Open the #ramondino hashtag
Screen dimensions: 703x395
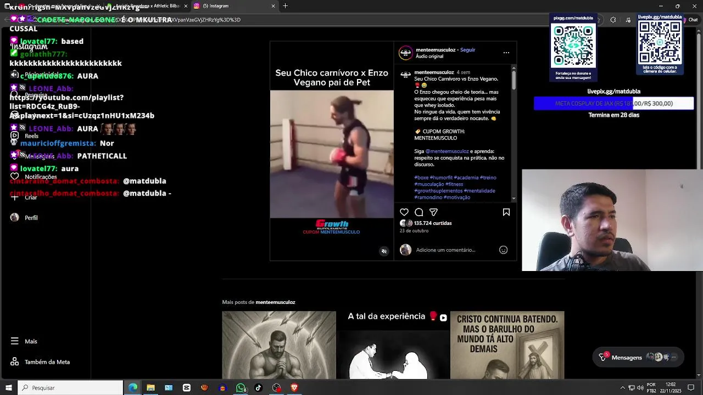coord(428,198)
